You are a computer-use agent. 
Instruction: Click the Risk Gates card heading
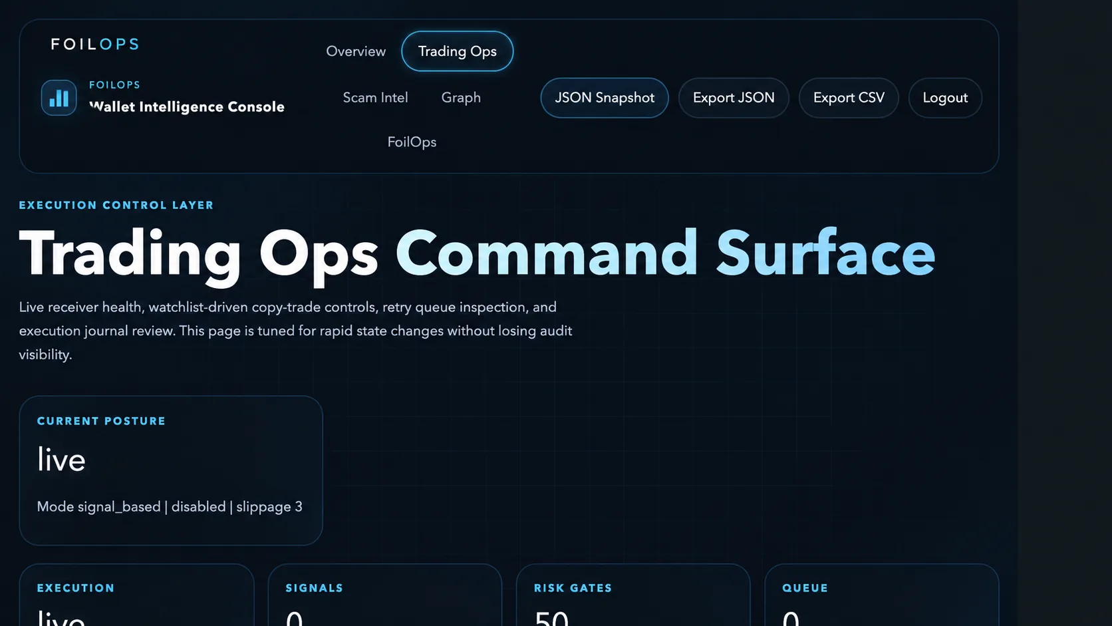(573, 588)
